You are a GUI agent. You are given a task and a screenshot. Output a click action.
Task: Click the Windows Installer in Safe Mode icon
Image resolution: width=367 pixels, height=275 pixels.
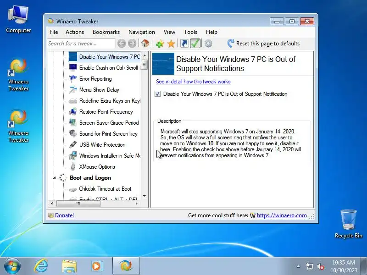click(73, 156)
